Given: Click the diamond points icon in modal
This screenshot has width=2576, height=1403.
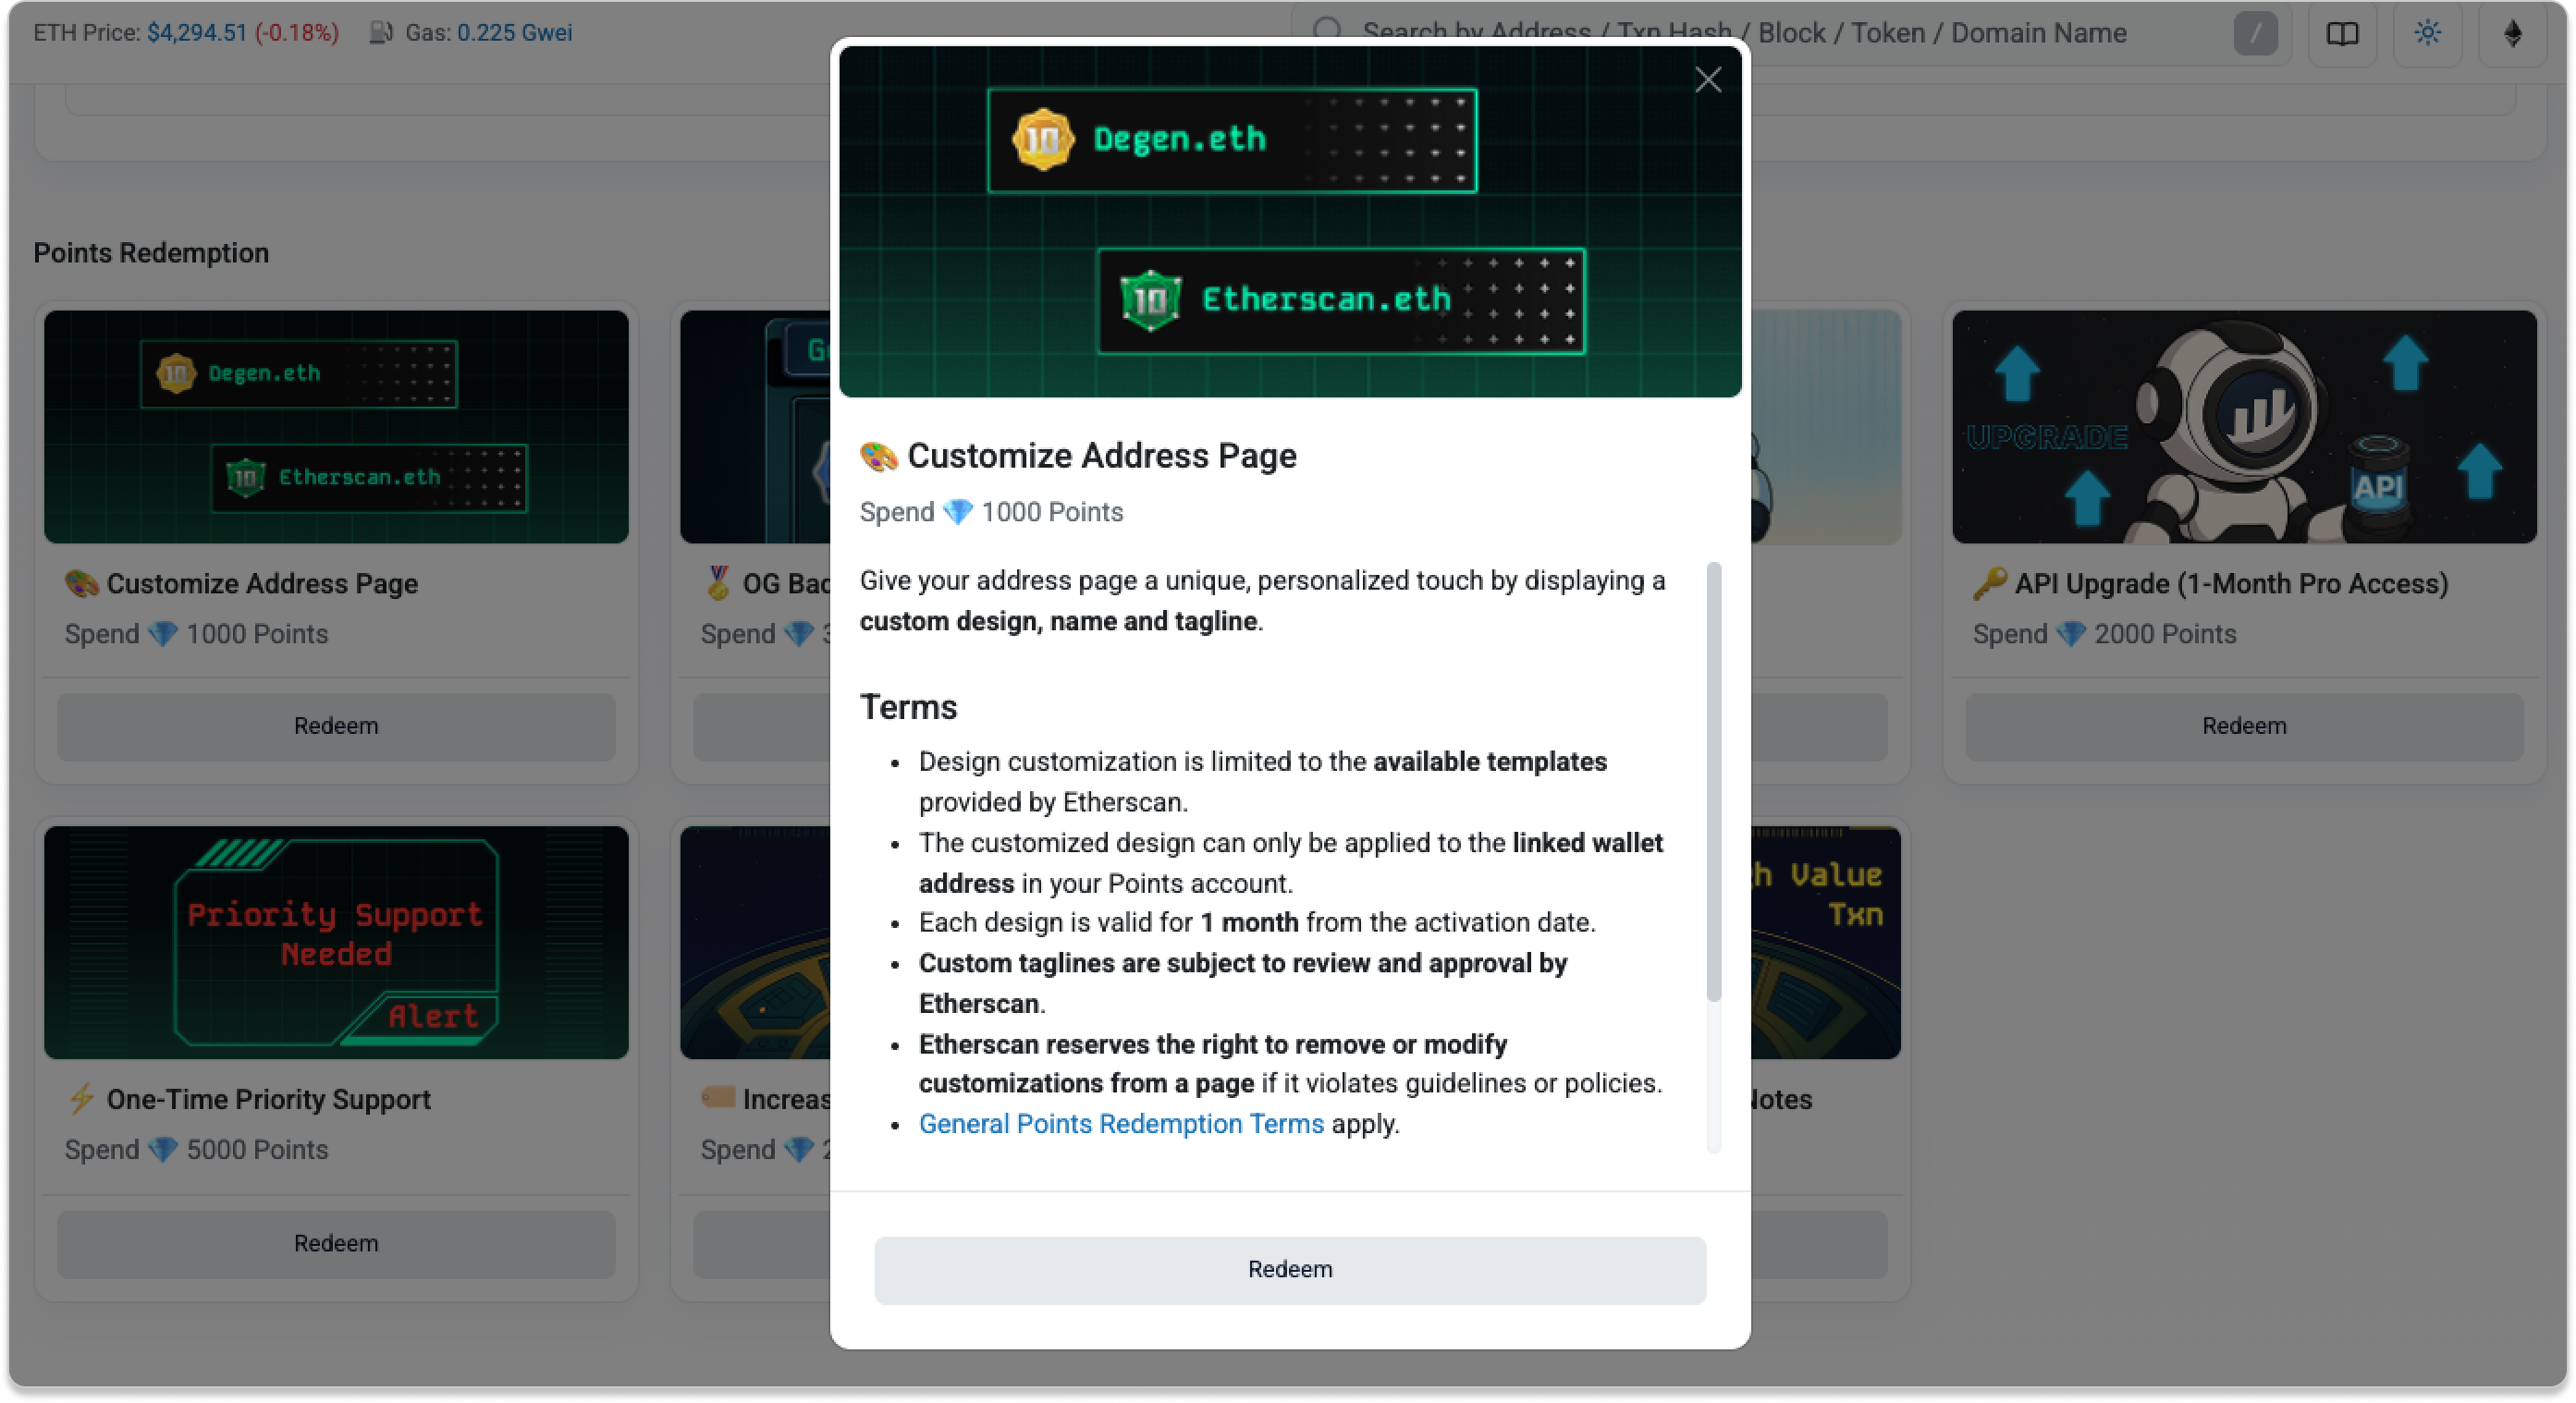Looking at the screenshot, I should (958, 513).
